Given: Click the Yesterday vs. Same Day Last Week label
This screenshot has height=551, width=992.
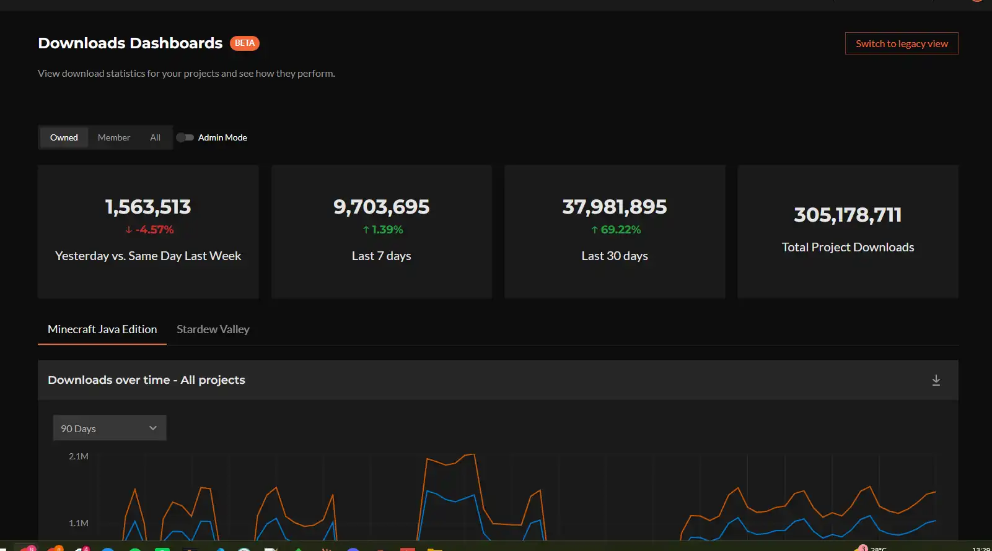Looking at the screenshot, I should pos(148,256).
